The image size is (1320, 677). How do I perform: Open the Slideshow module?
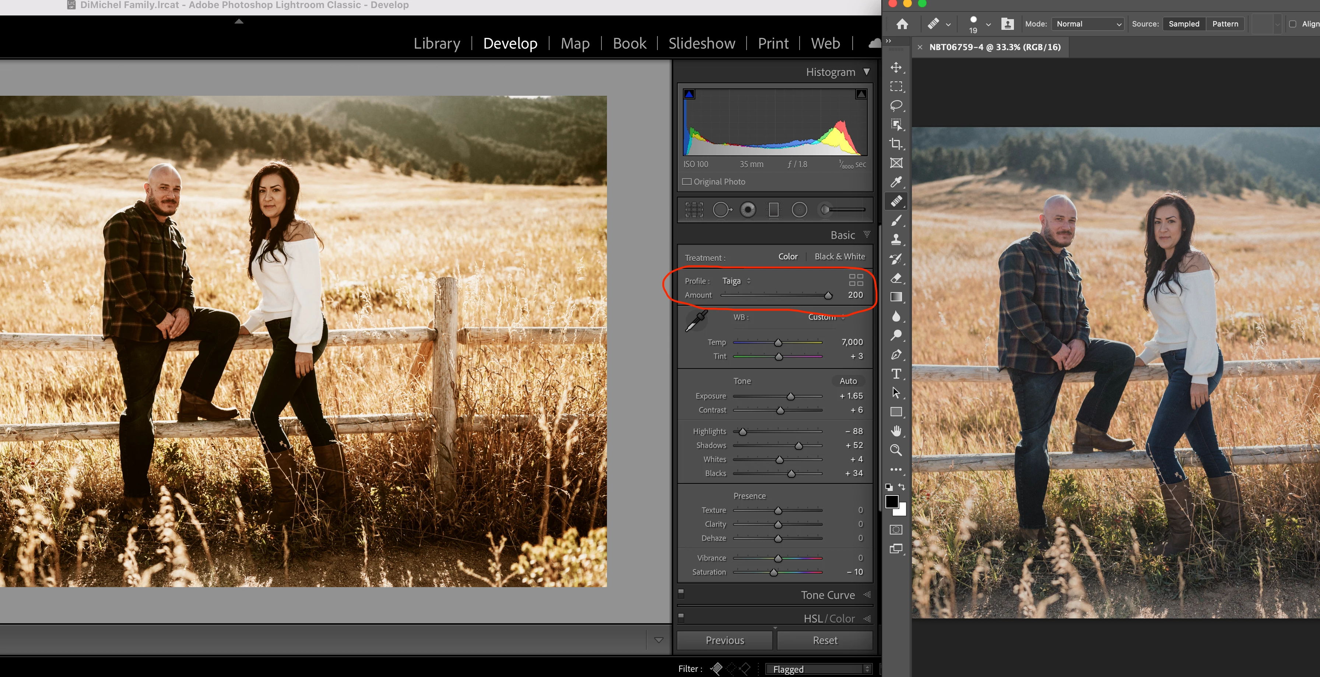(701, 43)
